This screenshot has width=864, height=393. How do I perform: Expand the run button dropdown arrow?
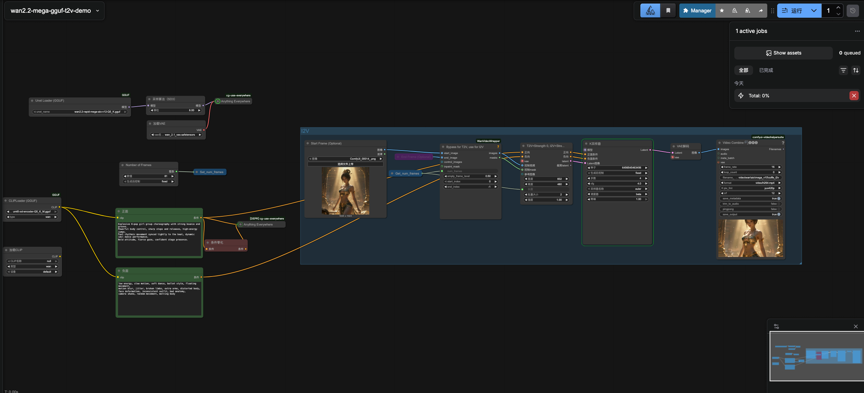(x=814, y=11)
